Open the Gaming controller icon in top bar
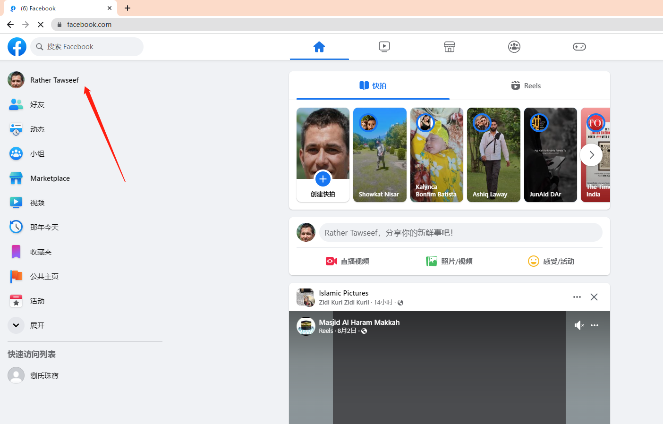The image size is (663, 424). coord(579,47)
